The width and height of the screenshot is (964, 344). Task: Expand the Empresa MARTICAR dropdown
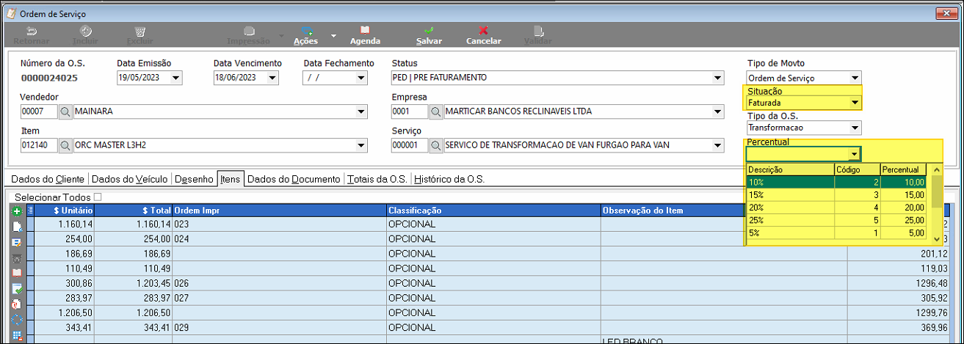717,111
